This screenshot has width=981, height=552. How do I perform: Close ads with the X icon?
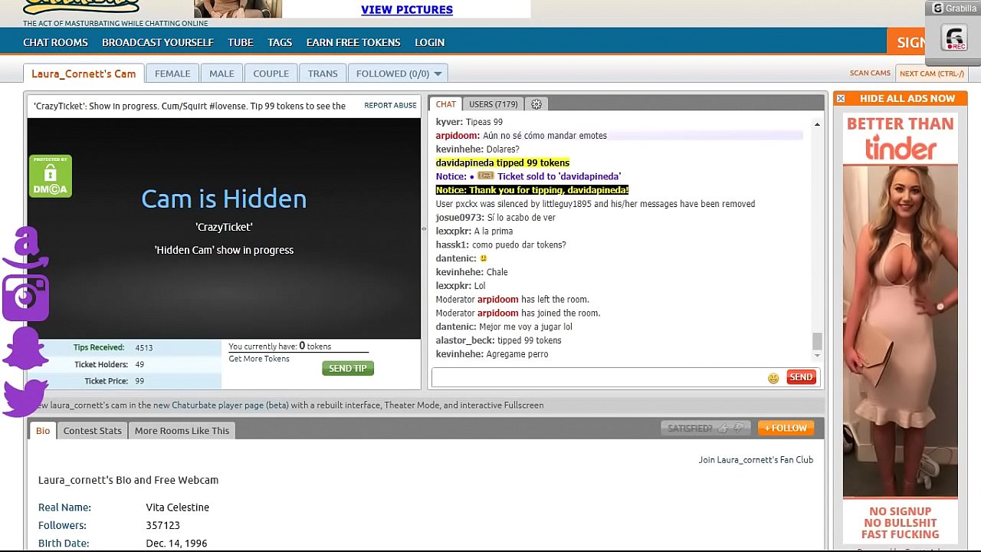(841, 99)
